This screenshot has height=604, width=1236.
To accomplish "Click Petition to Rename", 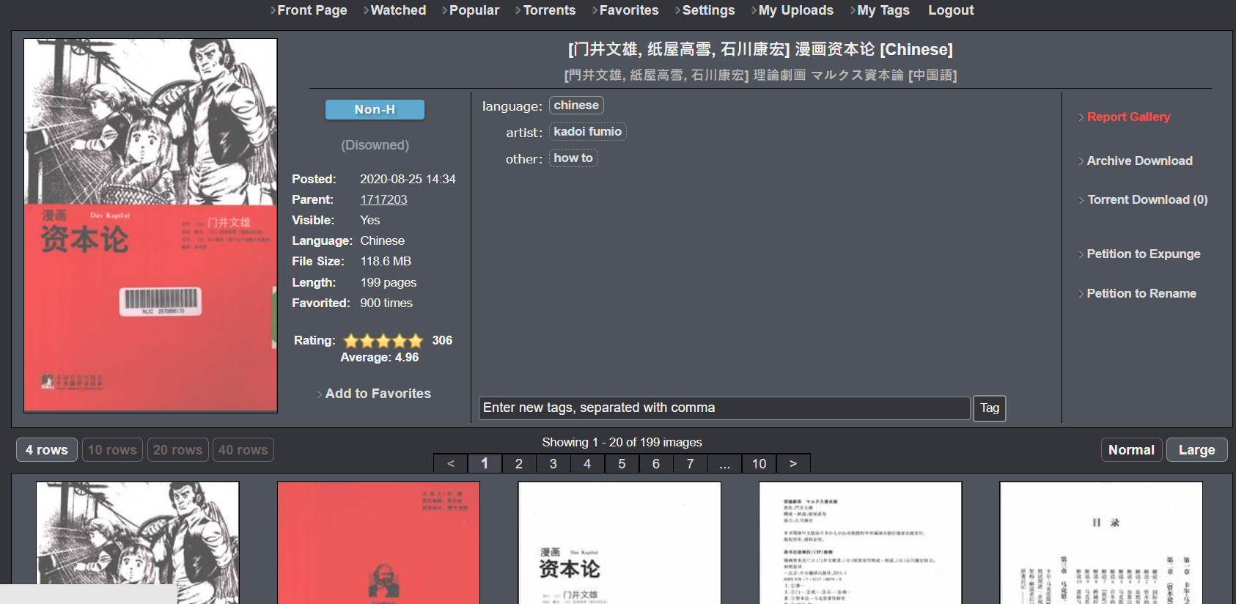I will click(x=1141, y=293).
